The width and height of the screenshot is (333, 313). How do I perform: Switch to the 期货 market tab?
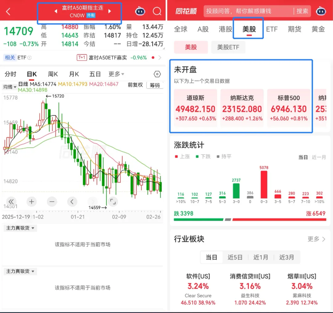pyautogui.click(x=294, y=29)
